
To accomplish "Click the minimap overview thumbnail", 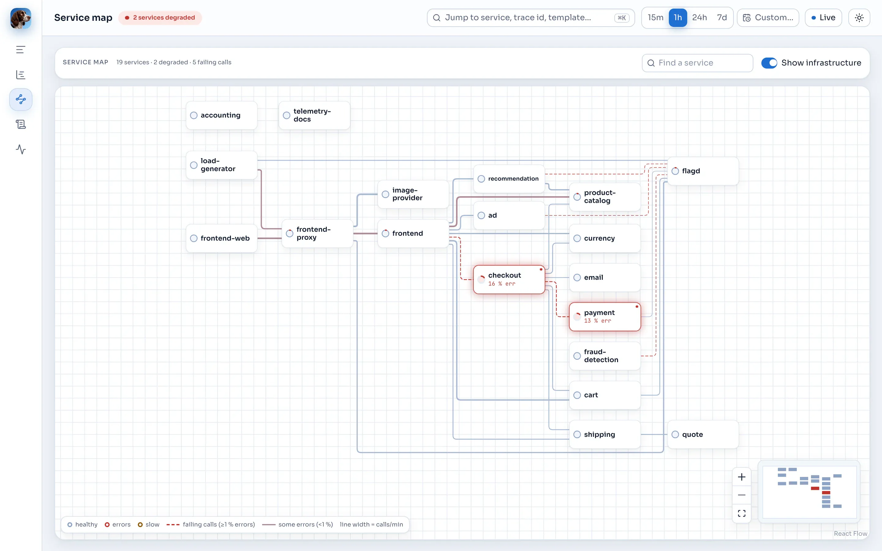I will click(x=809, y=492).
